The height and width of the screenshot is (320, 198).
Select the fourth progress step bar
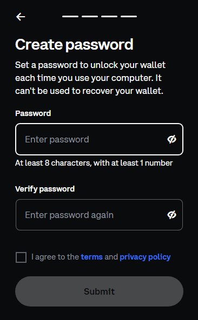coord(129,16)
